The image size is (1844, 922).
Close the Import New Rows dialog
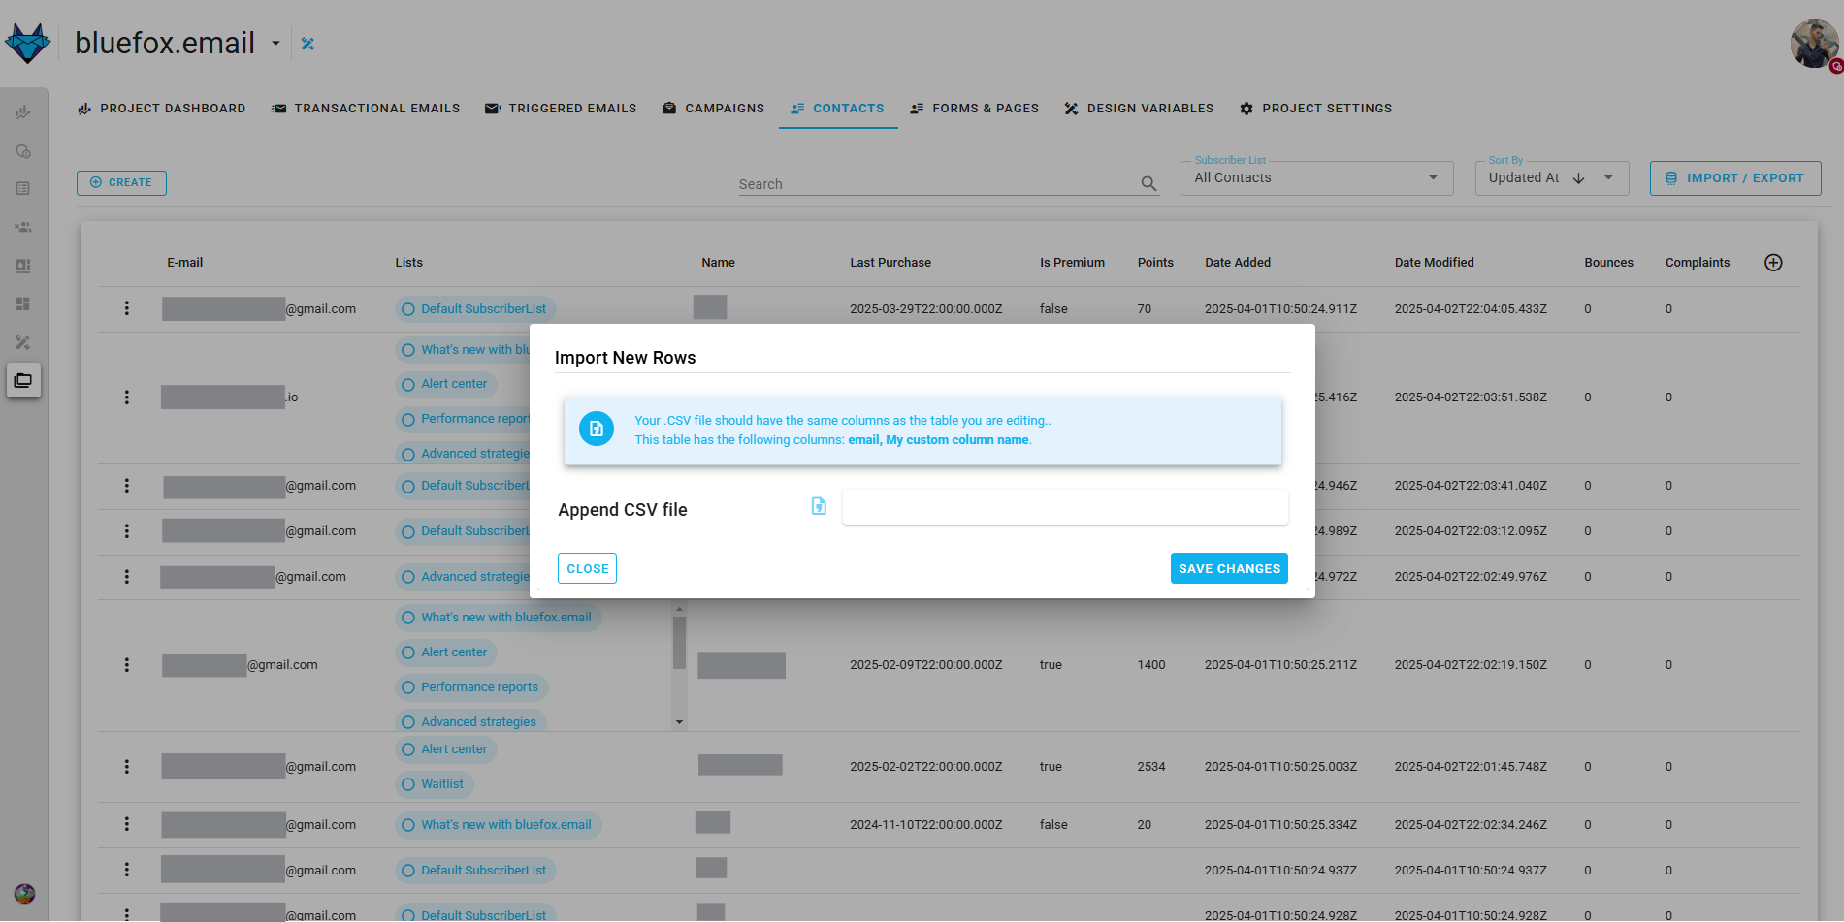pyautogui.click(x=587, y=568)
